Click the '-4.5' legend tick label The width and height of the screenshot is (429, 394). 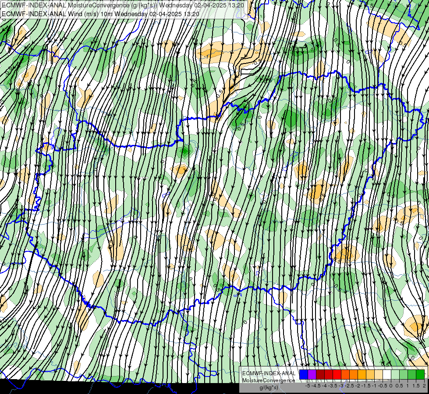coord(316,386)
